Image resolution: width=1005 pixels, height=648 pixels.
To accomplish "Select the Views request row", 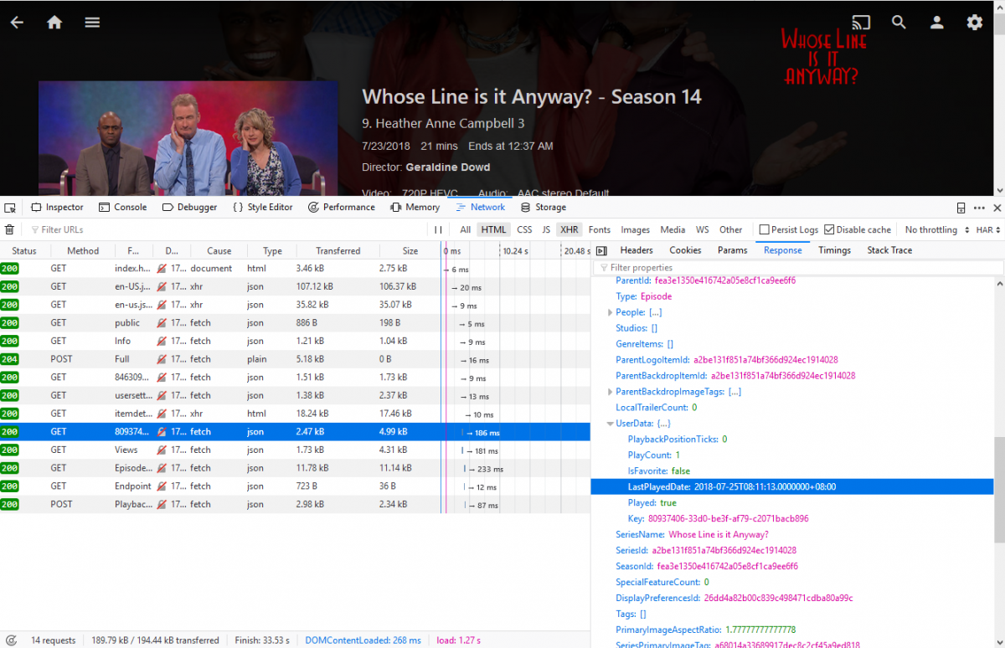I will 295,450.
